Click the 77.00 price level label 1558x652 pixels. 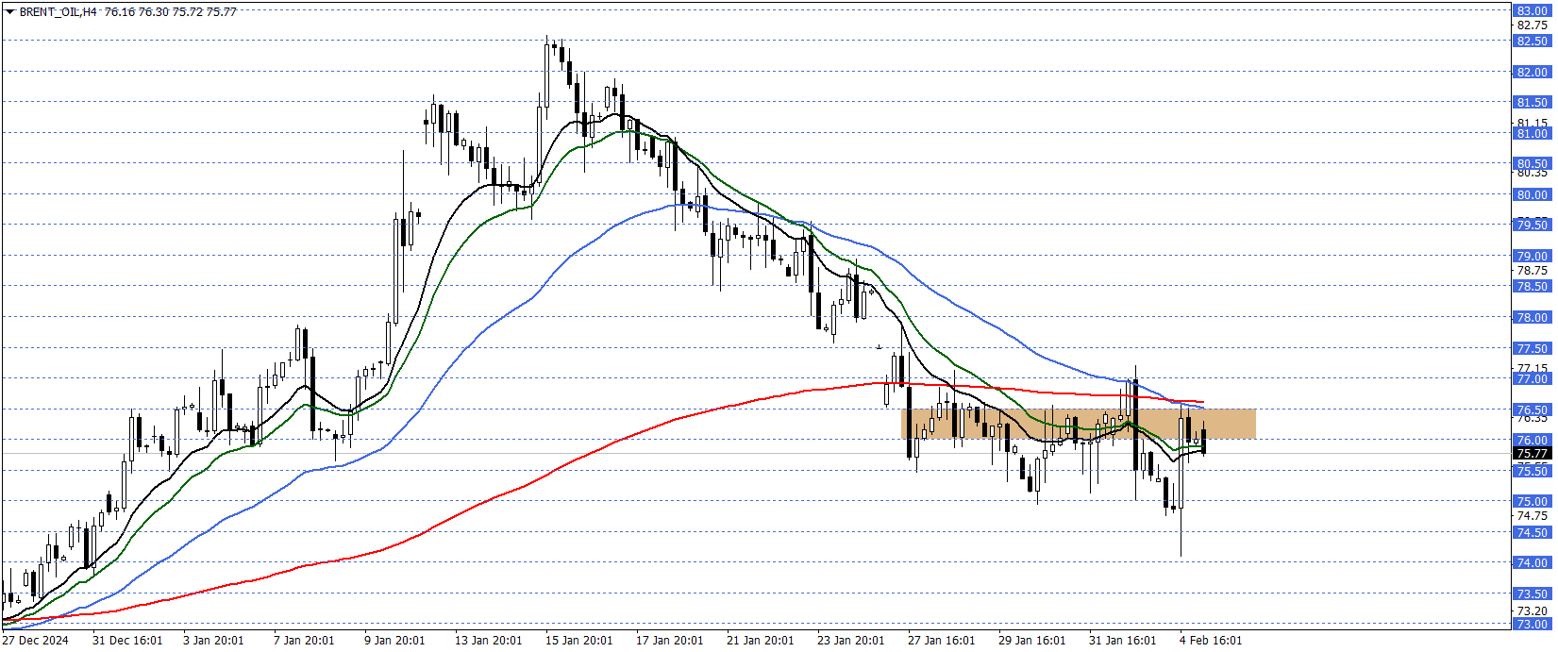pyautogui.click(x=1532, y=378)
